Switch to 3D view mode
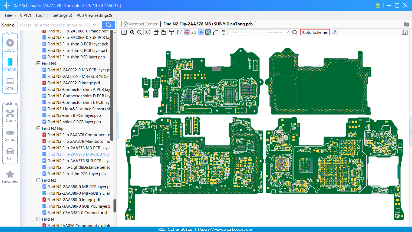This screenshot has width=412, height=232. 193,32
